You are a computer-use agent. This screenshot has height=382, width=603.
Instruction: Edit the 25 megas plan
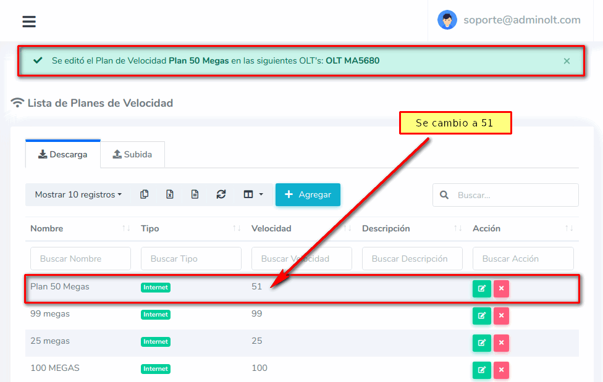click(481, 343)
